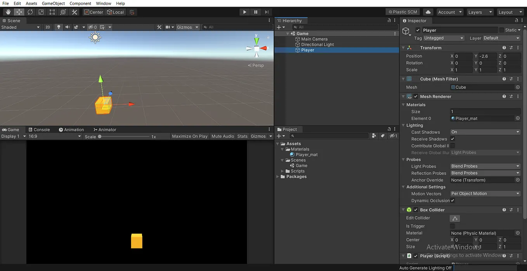Viewport: 527px width, 271px height.
Task: Select the Scale tool
Action: pyautogui.click(x=41, y=12)
